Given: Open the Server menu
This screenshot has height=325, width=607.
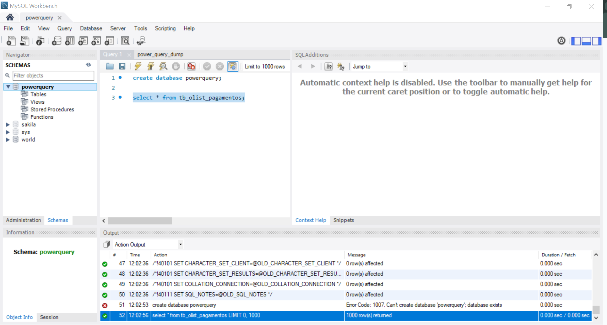Looking at the screenshot, I should (118, 28).
